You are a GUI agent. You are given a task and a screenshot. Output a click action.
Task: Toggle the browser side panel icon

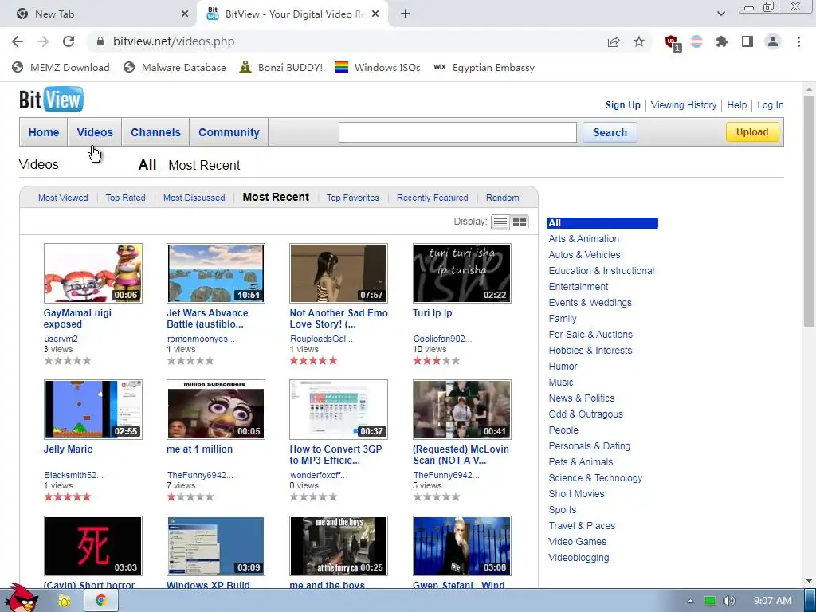pos(747,41)
